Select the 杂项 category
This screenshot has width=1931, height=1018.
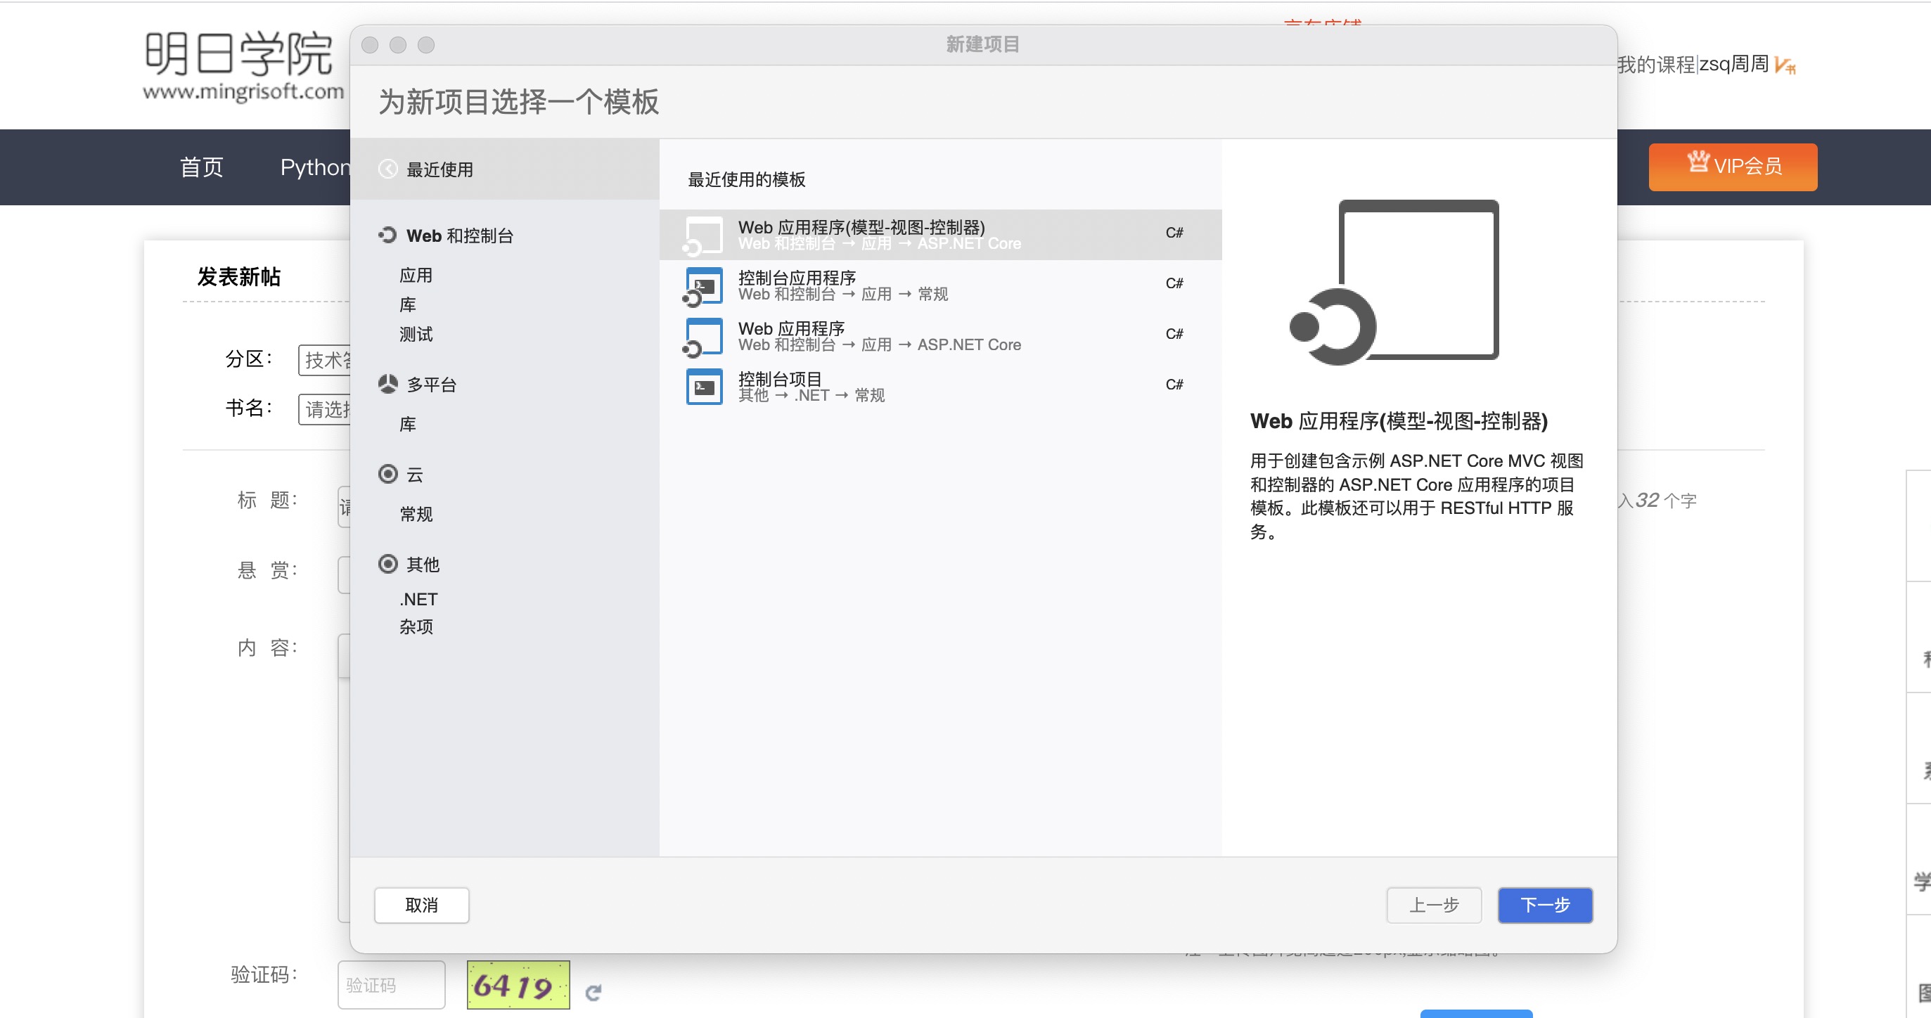point(416,626)
